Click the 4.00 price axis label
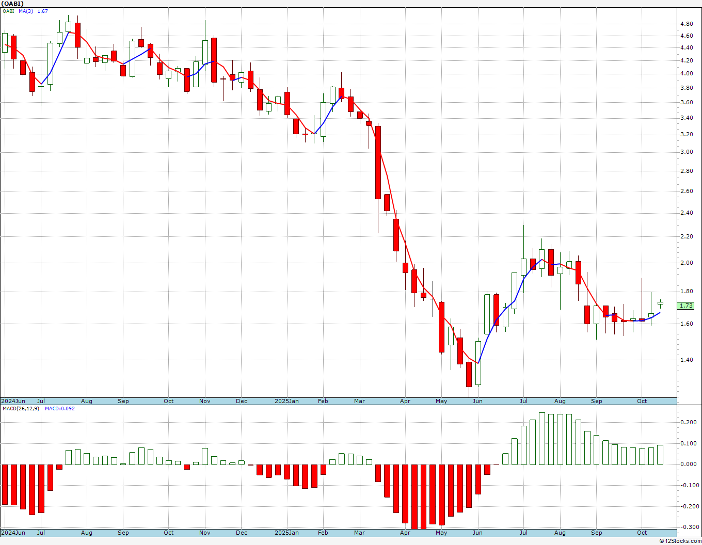702x545 pixels. click(687, 73)
